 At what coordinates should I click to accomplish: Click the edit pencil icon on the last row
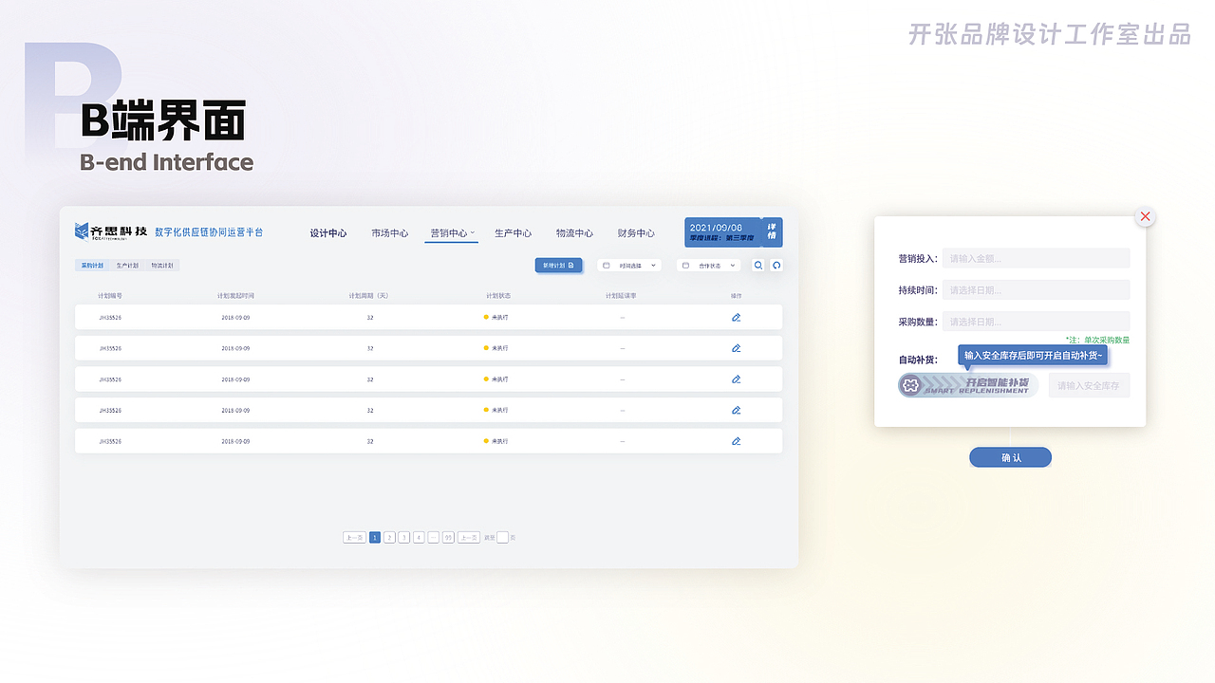(x=736, y=441)
